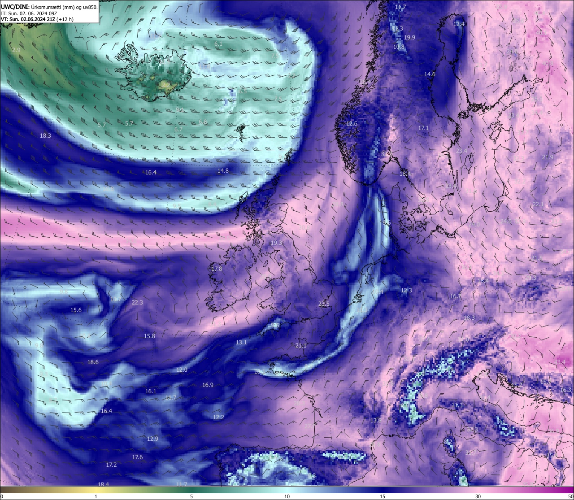574x500 pixels.
Task: Click the 12.9 value in the Atlantic
Action: tap(152, 439)
